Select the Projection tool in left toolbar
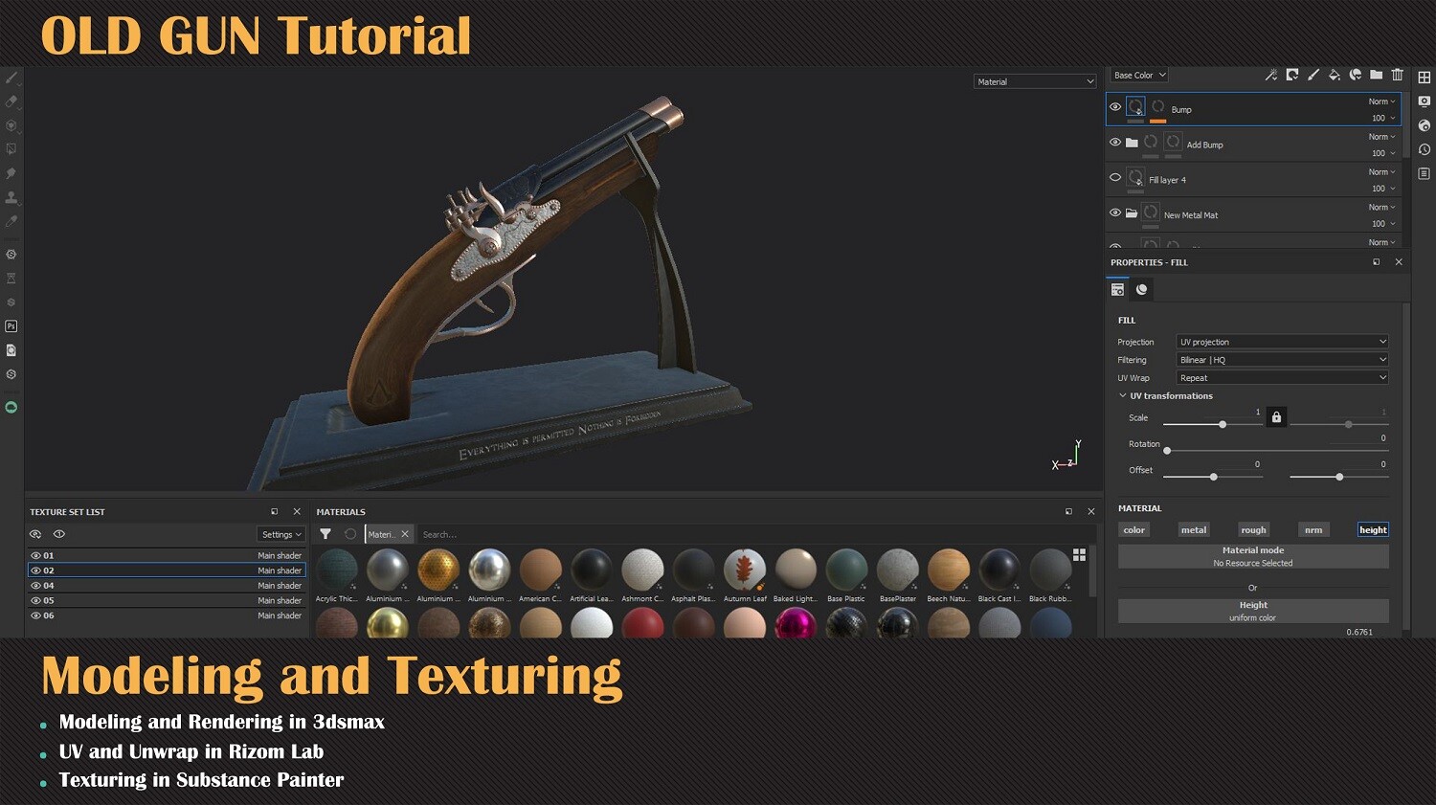This screenshot has height=805, width=1436. pyautogui.click(x=11, y=125)
